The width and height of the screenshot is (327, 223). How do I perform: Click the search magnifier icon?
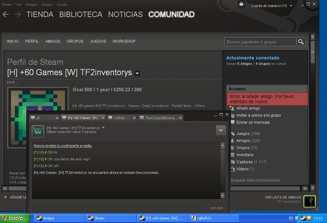pyautogui.click(x=301, y=42)
